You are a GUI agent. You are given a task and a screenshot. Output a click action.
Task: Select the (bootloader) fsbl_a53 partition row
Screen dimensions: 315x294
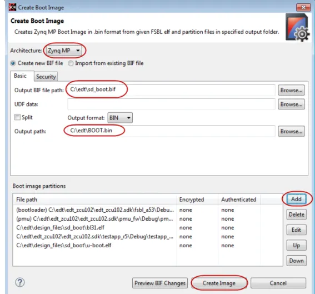148,210
